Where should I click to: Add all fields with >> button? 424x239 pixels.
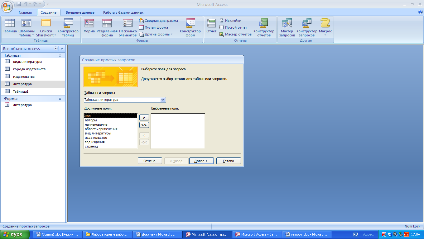point(144,125)
